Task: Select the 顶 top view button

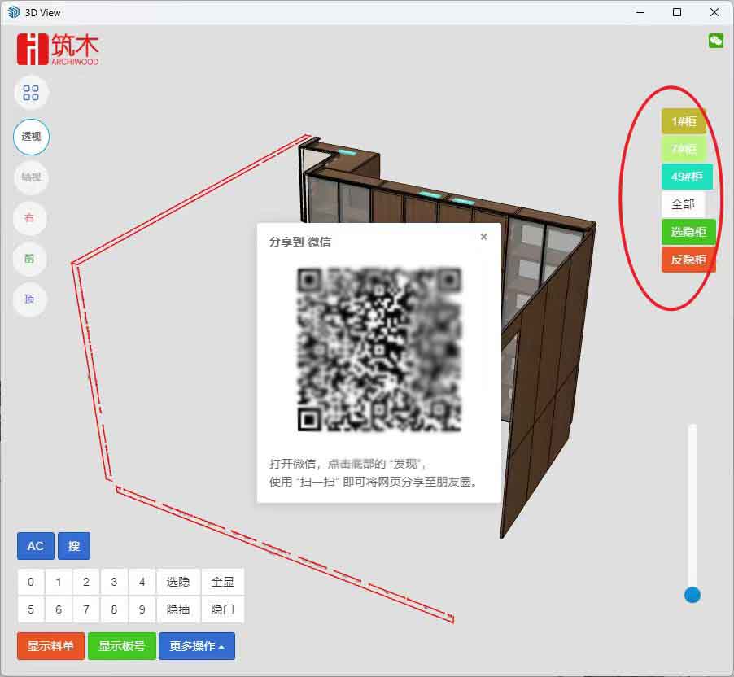Action: coord(30,299)
